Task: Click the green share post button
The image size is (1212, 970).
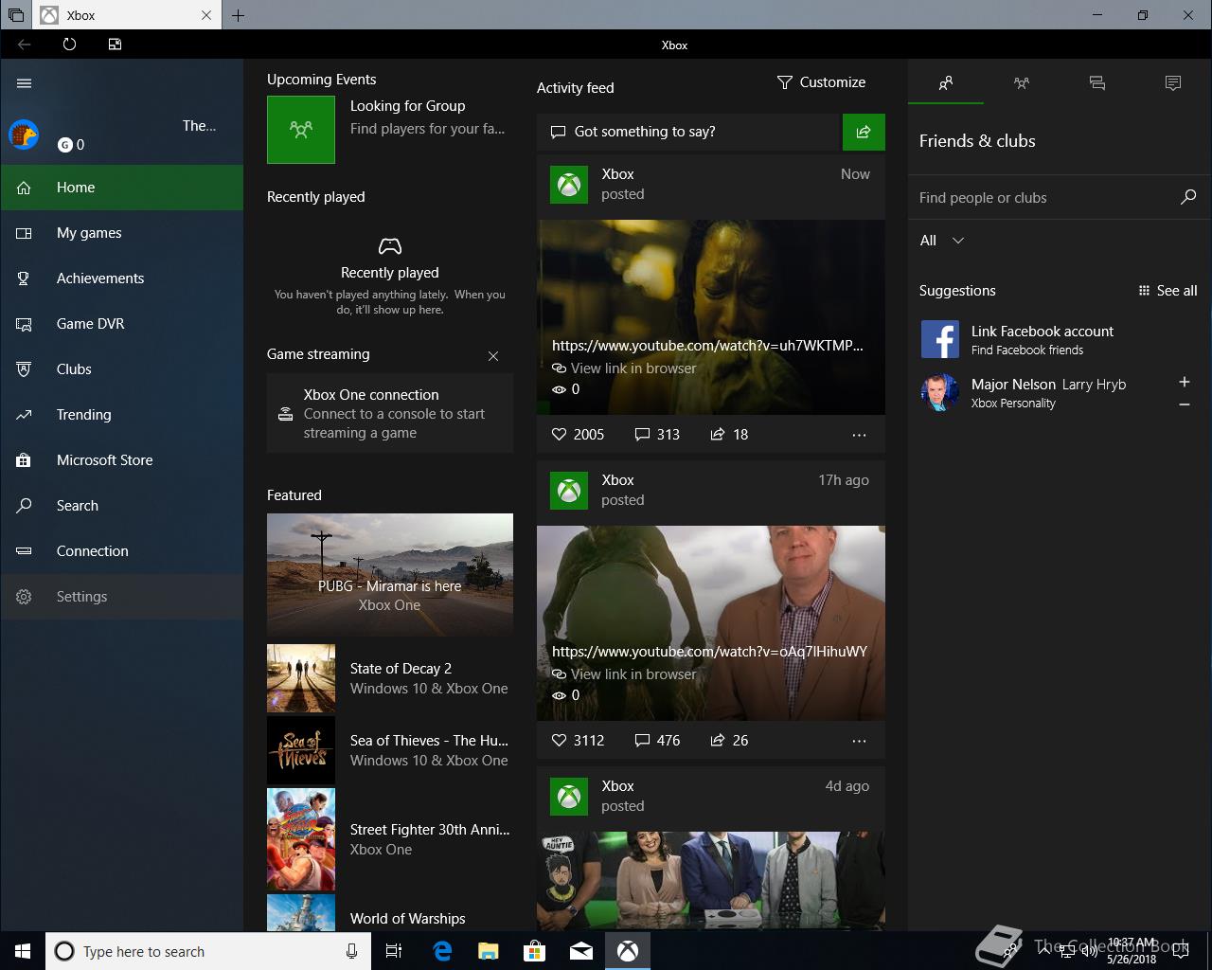Action: point(864,132)
